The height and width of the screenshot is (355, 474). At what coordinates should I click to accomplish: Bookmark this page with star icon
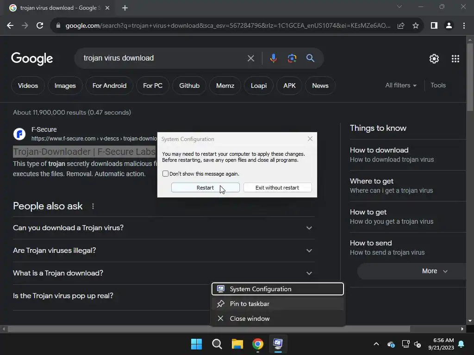point(416,26)
